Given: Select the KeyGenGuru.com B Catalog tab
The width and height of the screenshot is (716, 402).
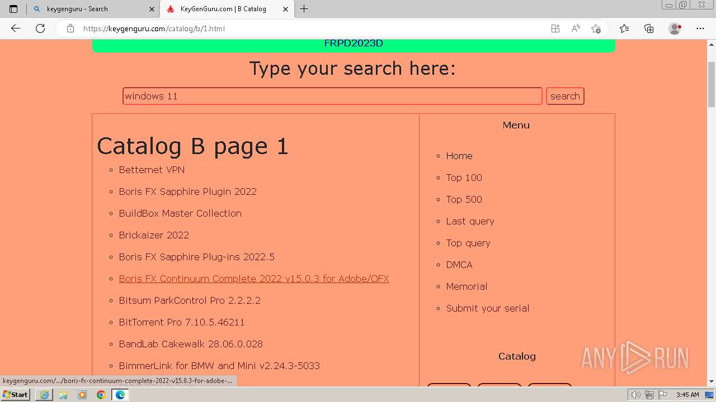Looking at the screenshot, I should coord(226,9).
